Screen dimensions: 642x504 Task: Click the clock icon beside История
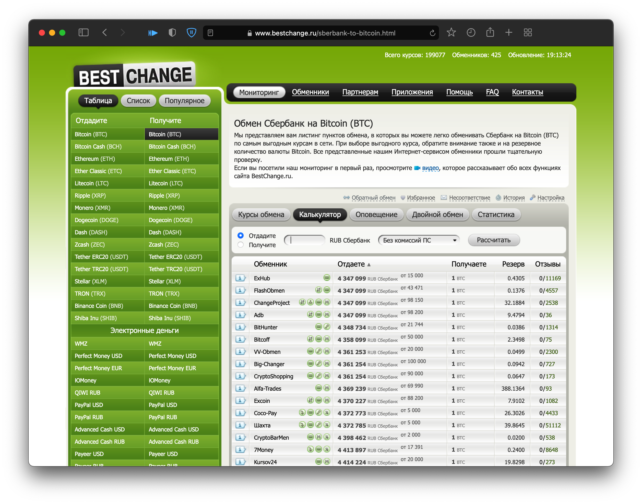[499, 198]
